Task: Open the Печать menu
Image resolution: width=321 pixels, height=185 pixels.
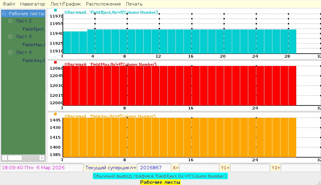Action: coord(134,4)
